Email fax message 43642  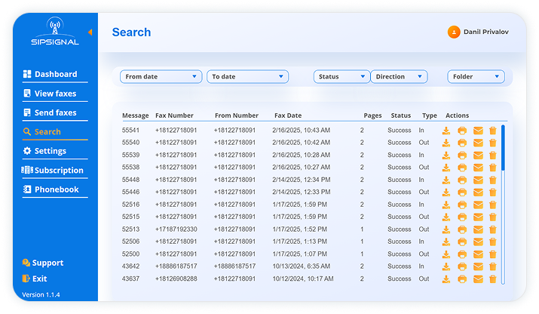(477, 266)
